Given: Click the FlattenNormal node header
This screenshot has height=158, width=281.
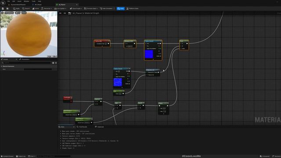Looking at the screenshot, I should [153, 70].
